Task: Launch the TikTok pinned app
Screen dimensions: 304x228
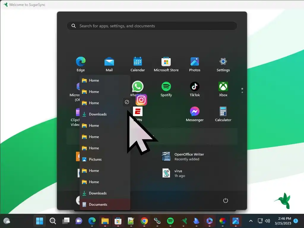Action: coord(195,89)
